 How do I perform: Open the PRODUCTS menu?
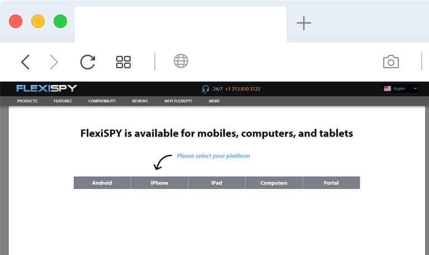pos(27,101)
